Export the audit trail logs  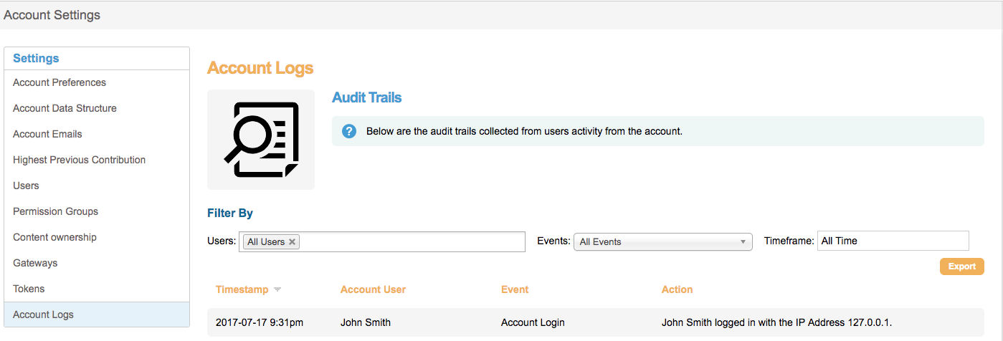pos(961,266)
